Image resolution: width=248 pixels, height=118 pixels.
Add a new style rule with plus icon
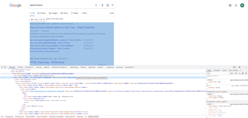pyautogui.click(x=240, y=73)
